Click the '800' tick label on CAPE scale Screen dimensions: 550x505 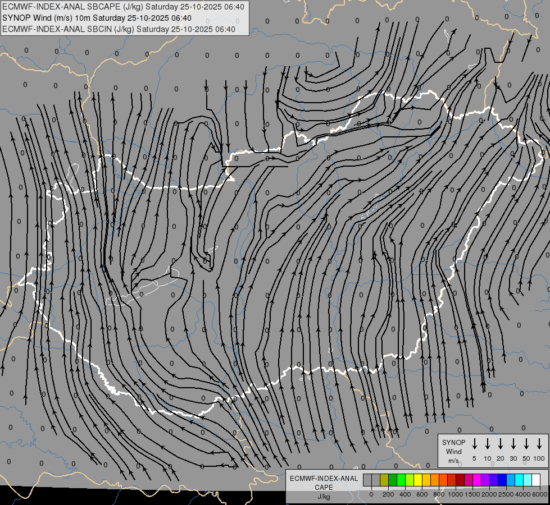(x=439, y=494)
